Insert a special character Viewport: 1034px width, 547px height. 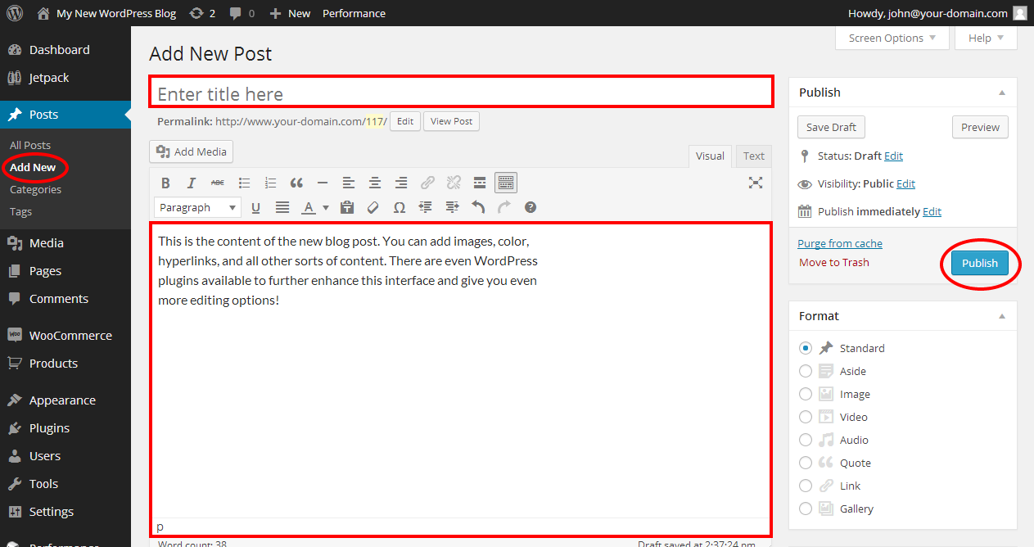point(399,207)
